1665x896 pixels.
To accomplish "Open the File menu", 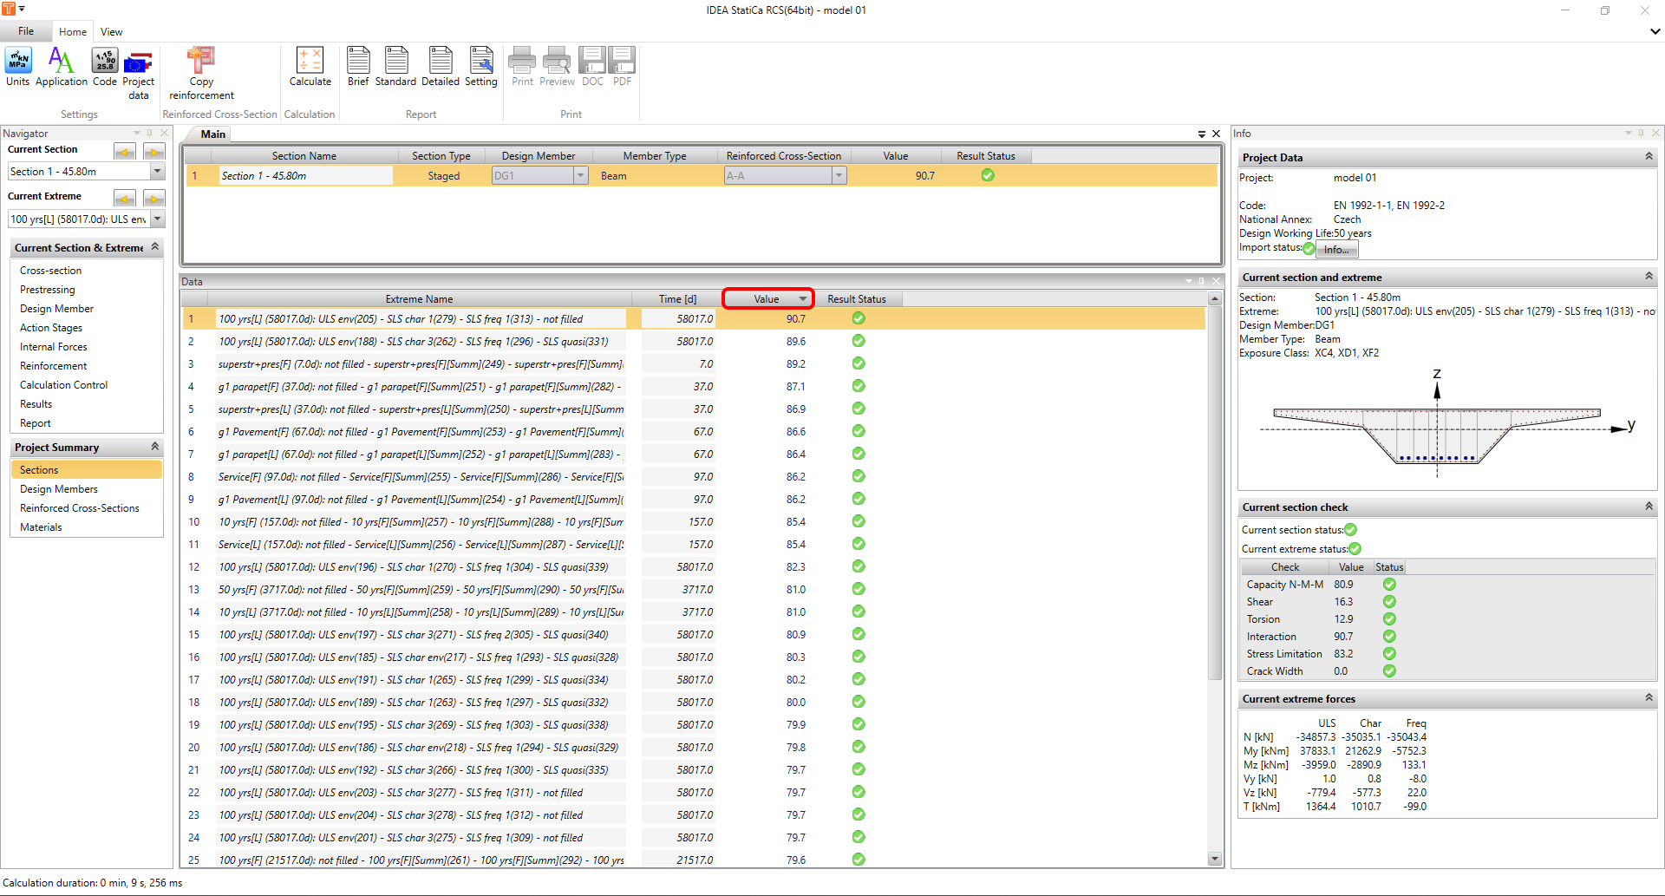I will 26,31.
